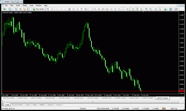Open the Charts menu
The height and width of the screenshot is (111, 186).
point(25,5)
